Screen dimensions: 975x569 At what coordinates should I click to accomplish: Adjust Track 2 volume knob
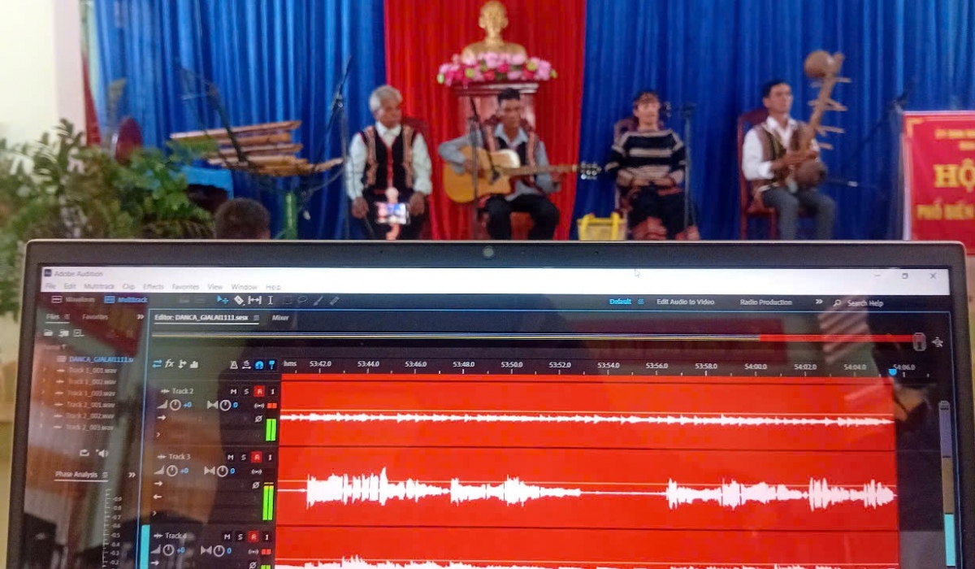(x=173, y=404)
